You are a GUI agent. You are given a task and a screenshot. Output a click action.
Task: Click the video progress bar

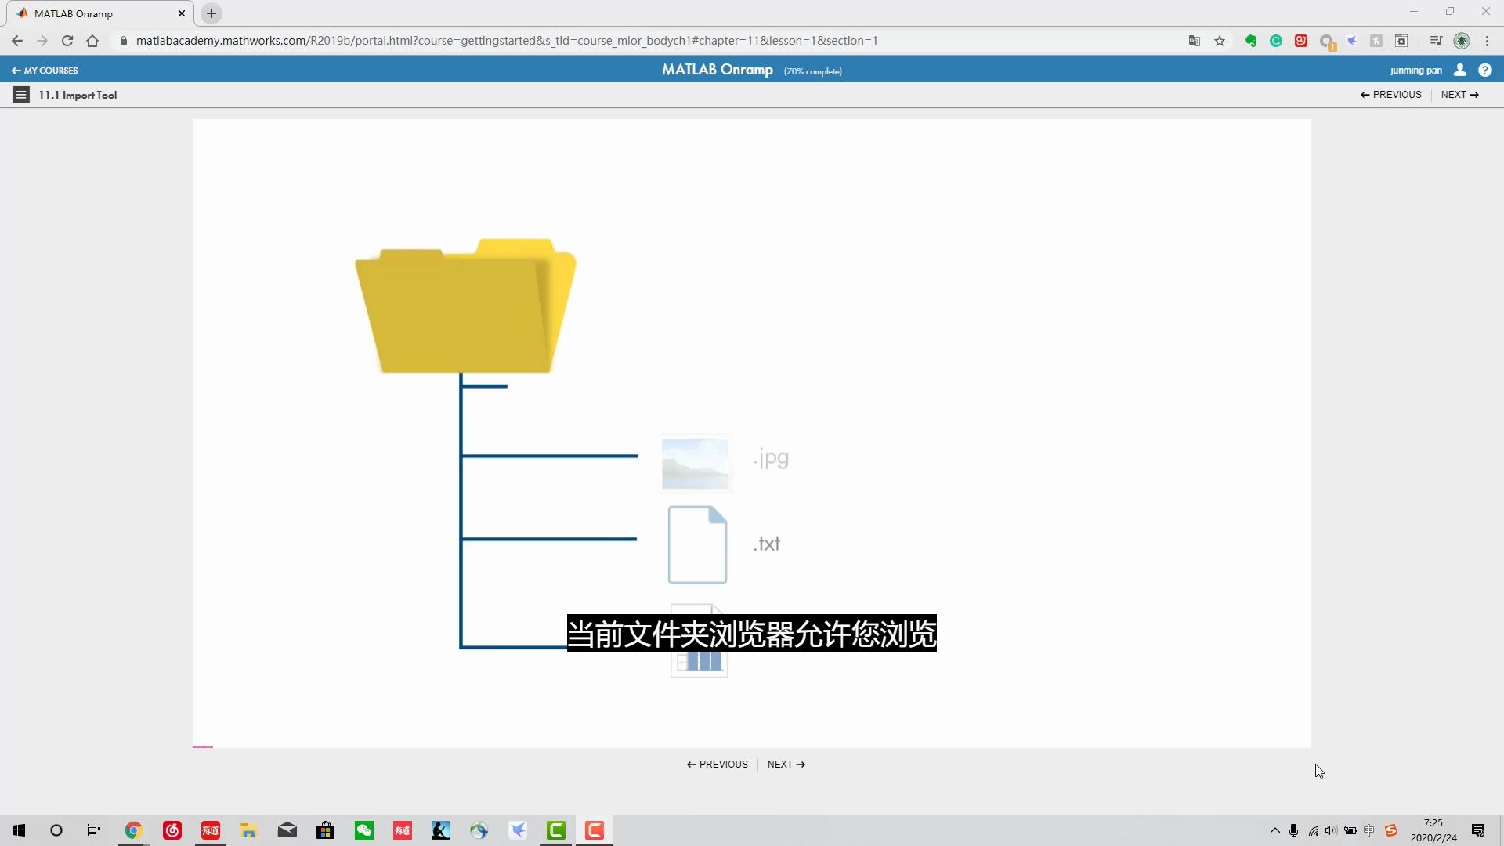(751, 747)
